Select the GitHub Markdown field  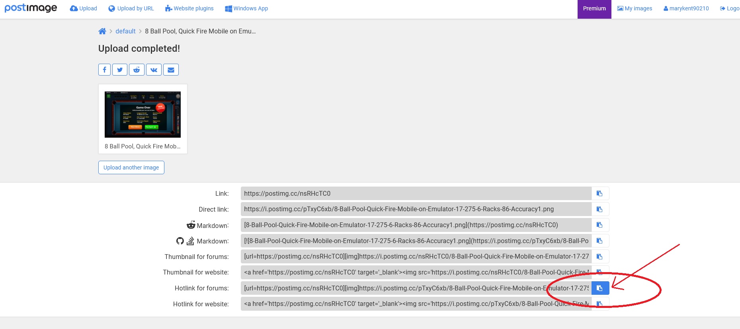click(416, 241)
